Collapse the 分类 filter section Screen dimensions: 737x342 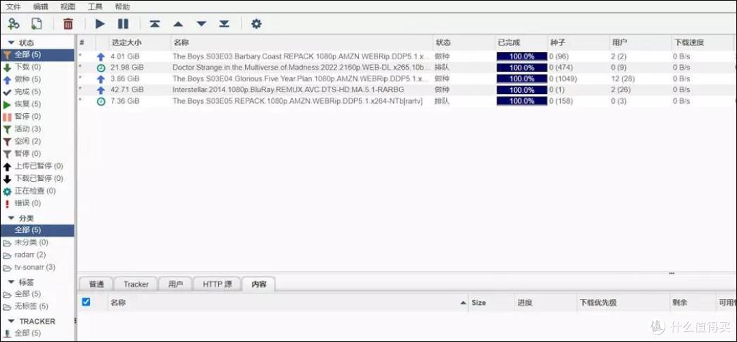(12, 218)
